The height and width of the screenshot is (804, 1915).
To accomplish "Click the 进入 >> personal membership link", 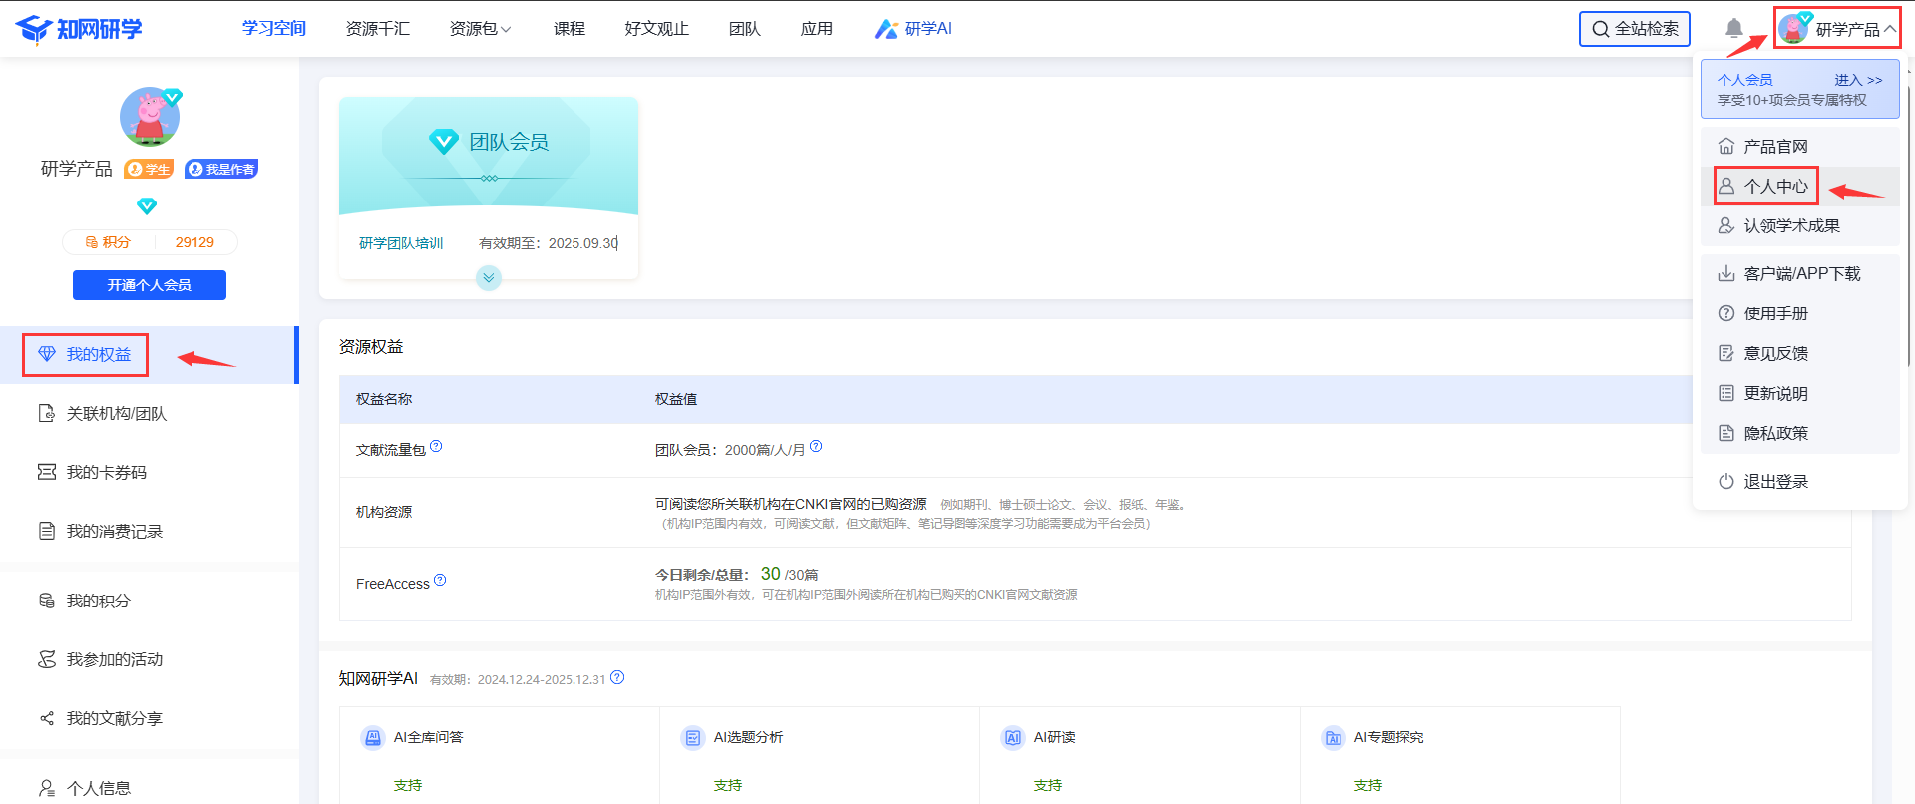I will (1858, 80).
